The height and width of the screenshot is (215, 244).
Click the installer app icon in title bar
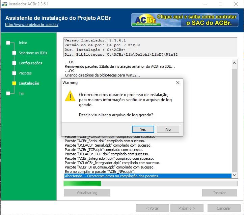click(x=4, y=4)
